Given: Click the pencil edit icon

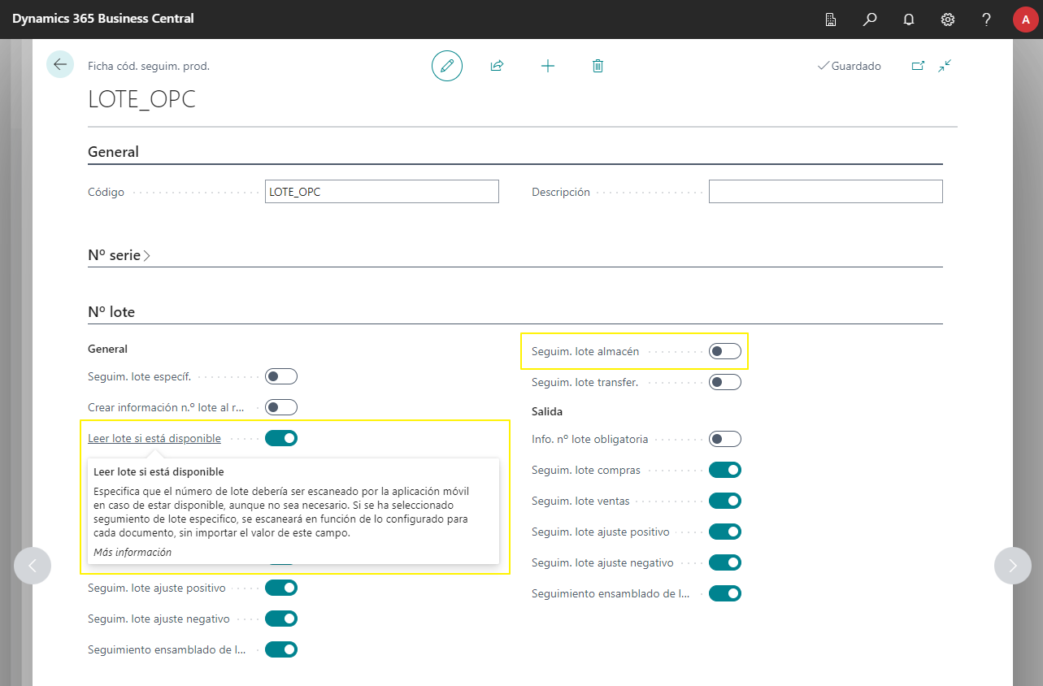Looking at the screenshot, I should [x=446, y=66].
